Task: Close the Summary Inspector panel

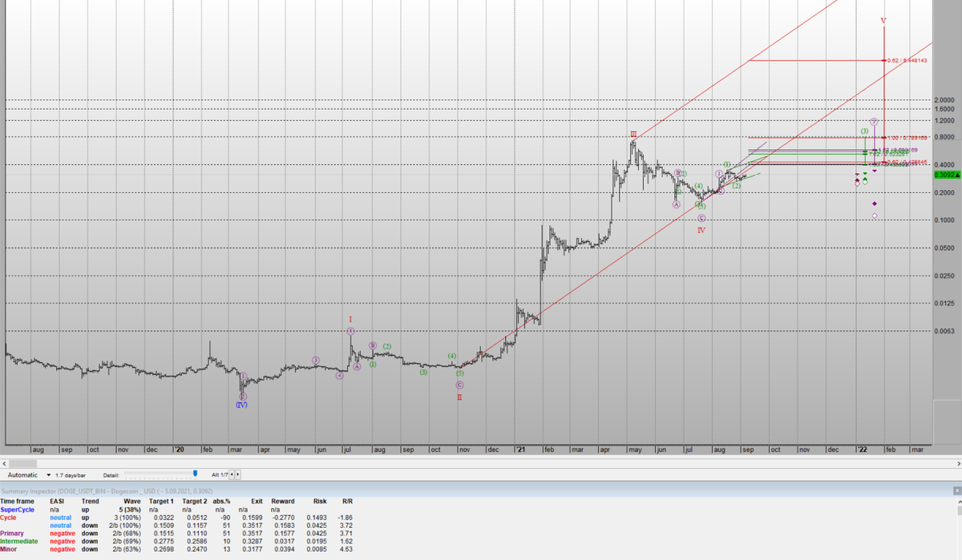Action: [x=956, y=489]
